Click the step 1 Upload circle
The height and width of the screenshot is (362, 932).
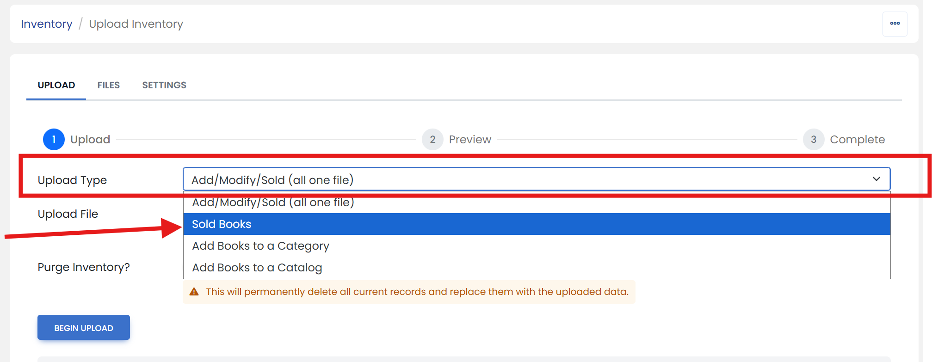coord(54,139)
